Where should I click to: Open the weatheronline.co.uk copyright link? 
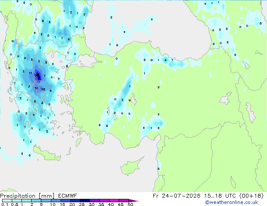click(x=231, y=202)
